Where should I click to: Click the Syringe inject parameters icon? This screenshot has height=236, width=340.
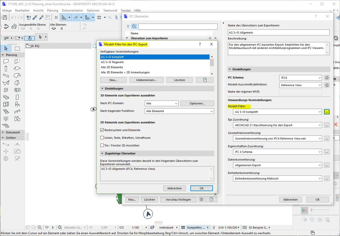pyautogui.click(x=41, y=17)
